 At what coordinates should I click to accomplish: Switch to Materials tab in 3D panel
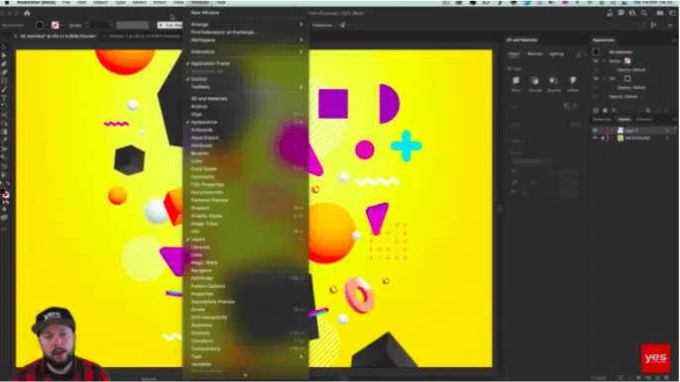[534, 54]
